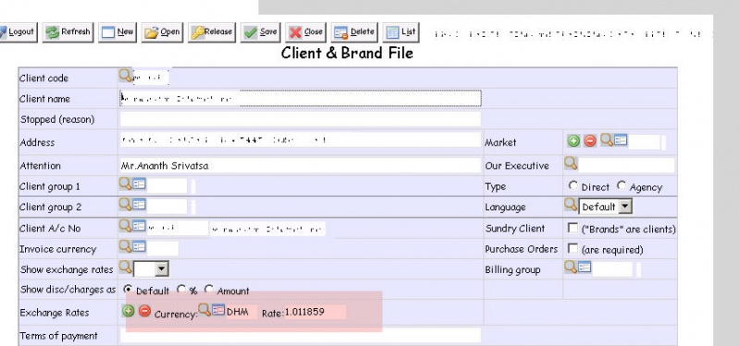Click the Save toolbar button
Screen dimensions: 740x346
click(261, 32)
